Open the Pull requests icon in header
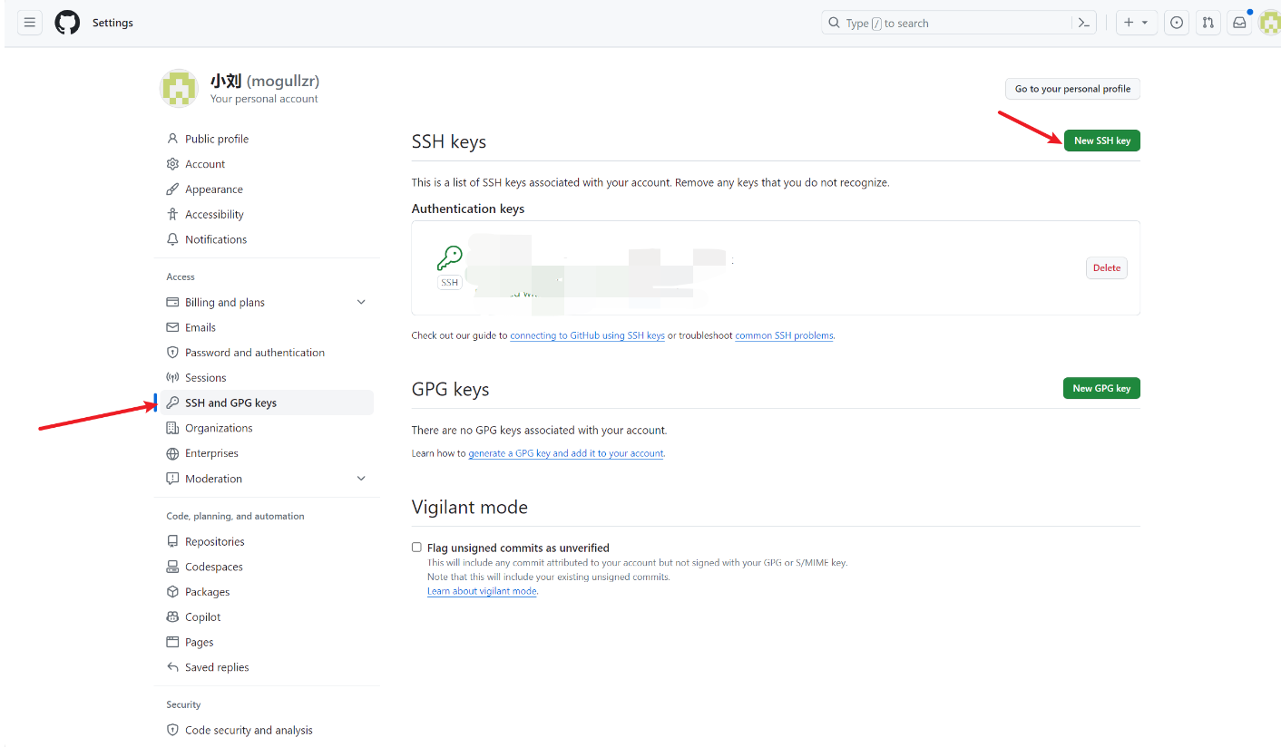Viewport: 1281px width, 747px height. click(1208, 23)
